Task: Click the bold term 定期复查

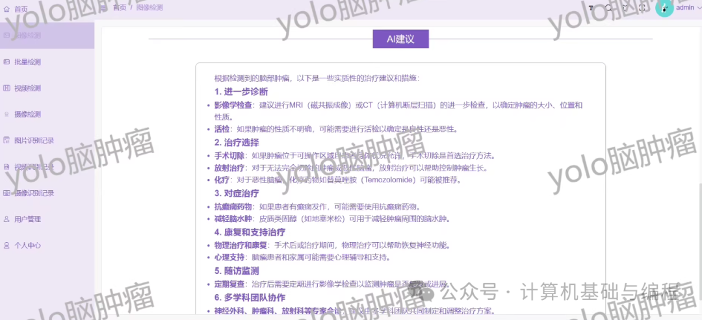Action: (x=228, y=284)
